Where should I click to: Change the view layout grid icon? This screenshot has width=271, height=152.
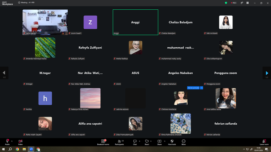pos(247,3)
